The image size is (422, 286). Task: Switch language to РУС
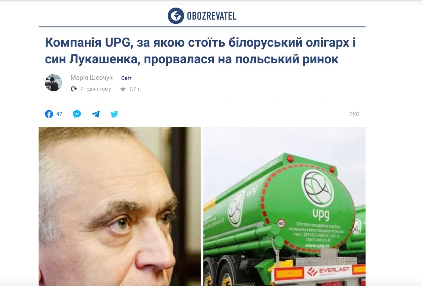pyautogui.click(x=354, y=114)
